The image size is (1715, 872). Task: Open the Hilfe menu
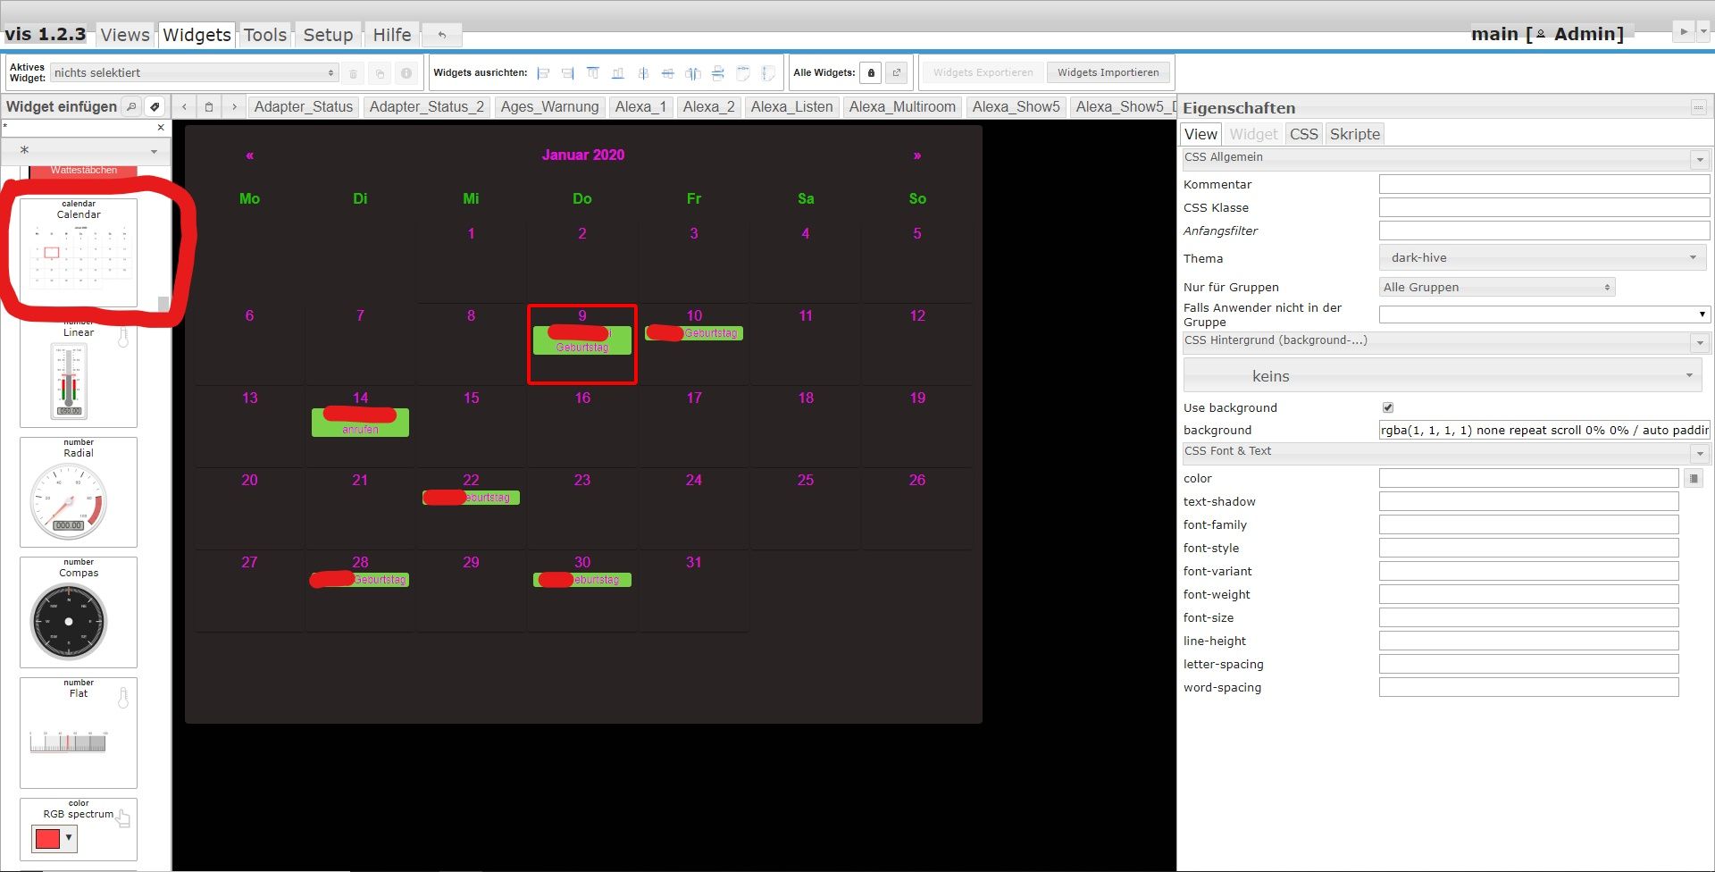coord(392,35)
